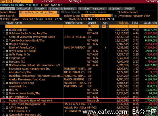Open the Debt tab

pos(129,9)
